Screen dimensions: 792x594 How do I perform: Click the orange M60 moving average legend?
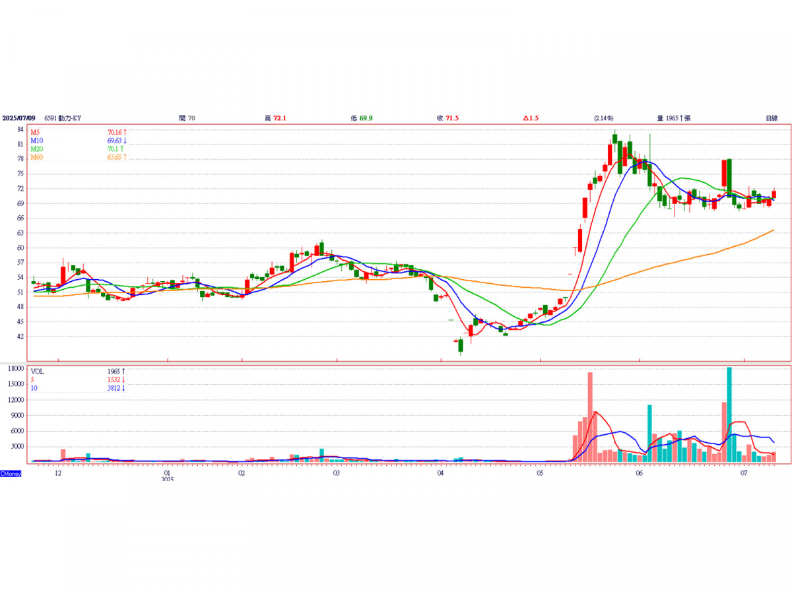click(37, 157)
